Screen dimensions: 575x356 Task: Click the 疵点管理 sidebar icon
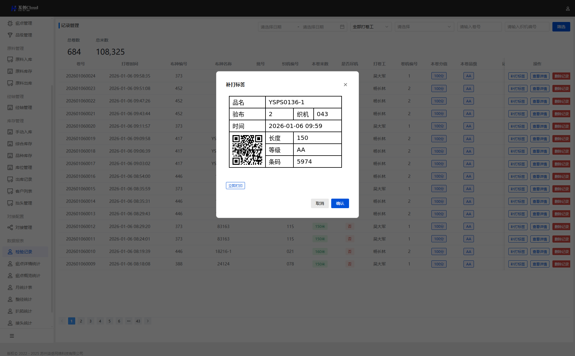coord(10,23)
